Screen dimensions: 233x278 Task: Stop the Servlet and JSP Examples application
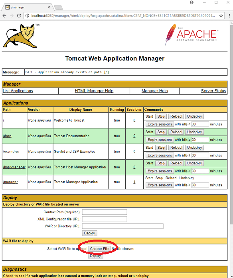coord(161,148)
